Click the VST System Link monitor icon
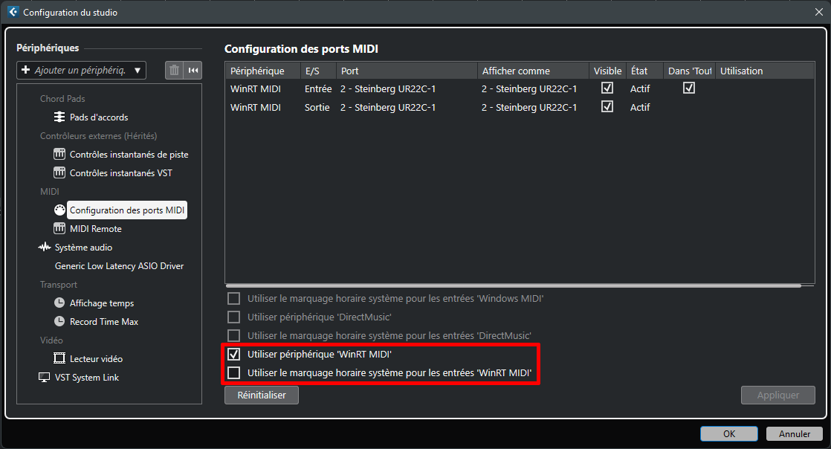 coord(45,378)
